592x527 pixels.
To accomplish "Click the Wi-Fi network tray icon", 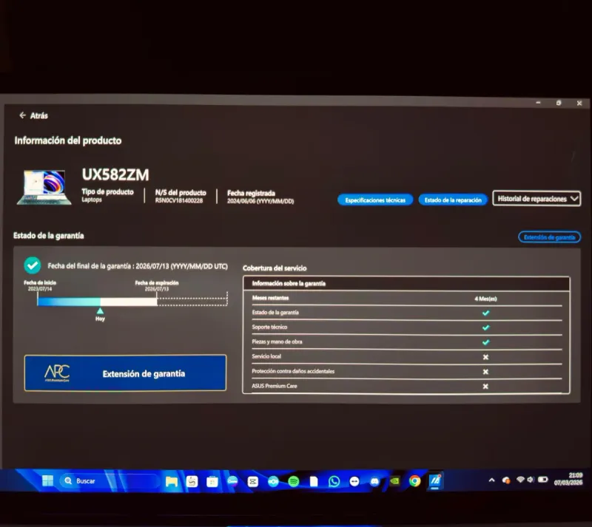I will pyautogui.click(x=520, y=480).
